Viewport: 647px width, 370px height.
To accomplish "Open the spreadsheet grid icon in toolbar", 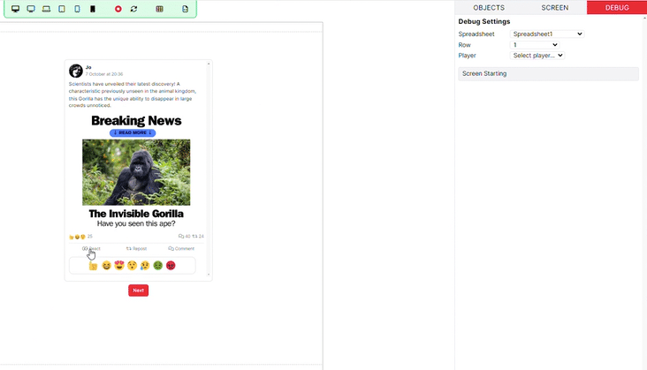I will [x=159, y=9].
